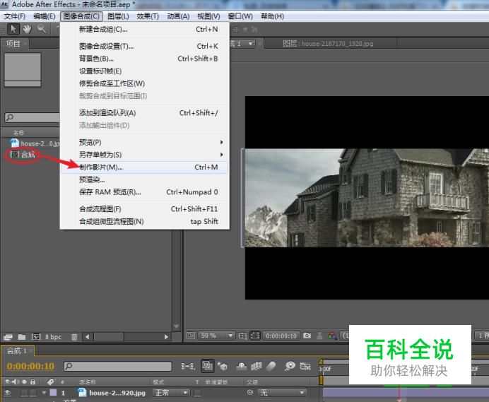Click the trash icon in Project panel
Screen dimensions: 489x402
coord(74,337)
